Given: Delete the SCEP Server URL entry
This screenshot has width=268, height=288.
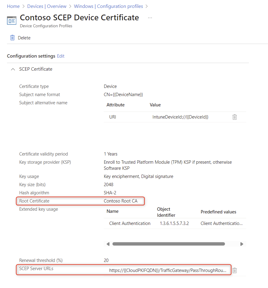Looking at the screenshot, I should (x=234, y=270).
